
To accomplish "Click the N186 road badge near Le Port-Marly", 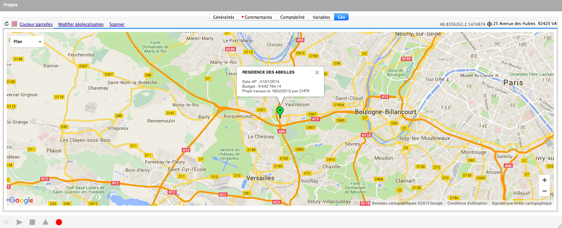I will click(231, 49).
